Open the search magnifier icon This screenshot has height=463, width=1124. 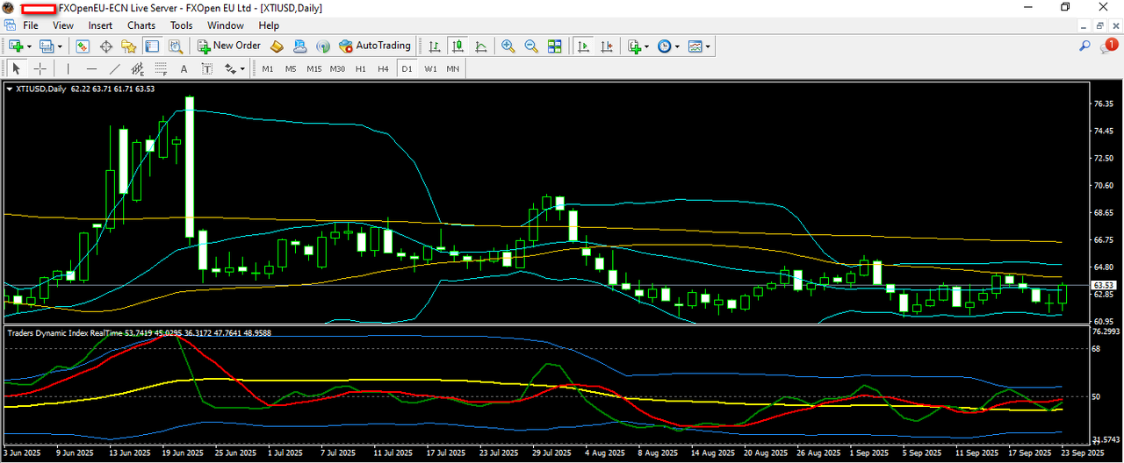[x=1085, y=46]
